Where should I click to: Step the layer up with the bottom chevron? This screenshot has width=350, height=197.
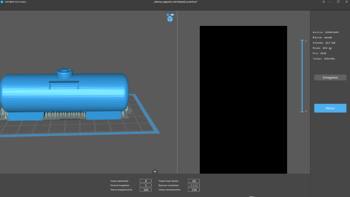306,111
